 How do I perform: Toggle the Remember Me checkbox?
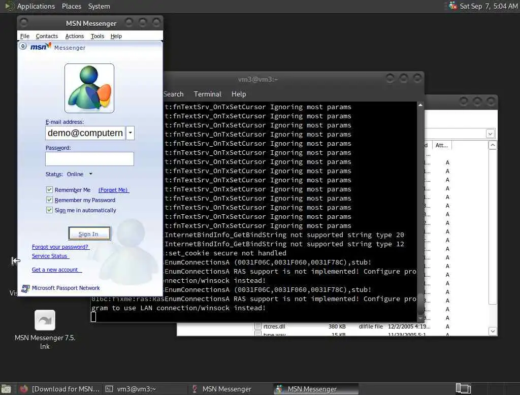[x=49, y=190]
